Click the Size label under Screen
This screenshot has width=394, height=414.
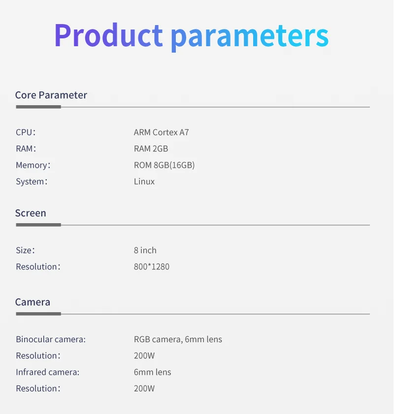[25, 250]
